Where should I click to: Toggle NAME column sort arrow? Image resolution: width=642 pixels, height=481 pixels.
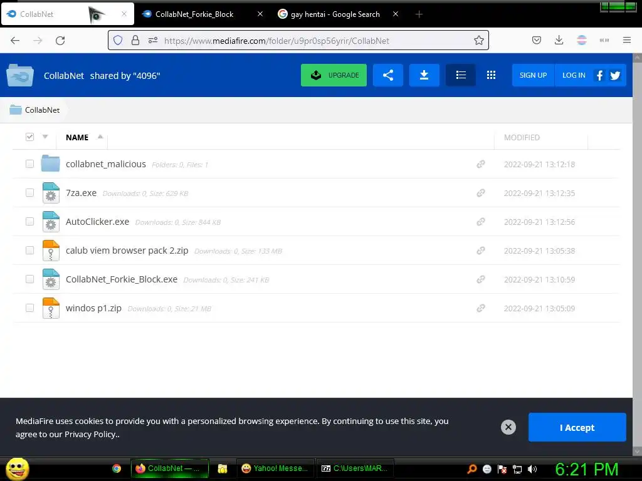(x=100, y=137)
